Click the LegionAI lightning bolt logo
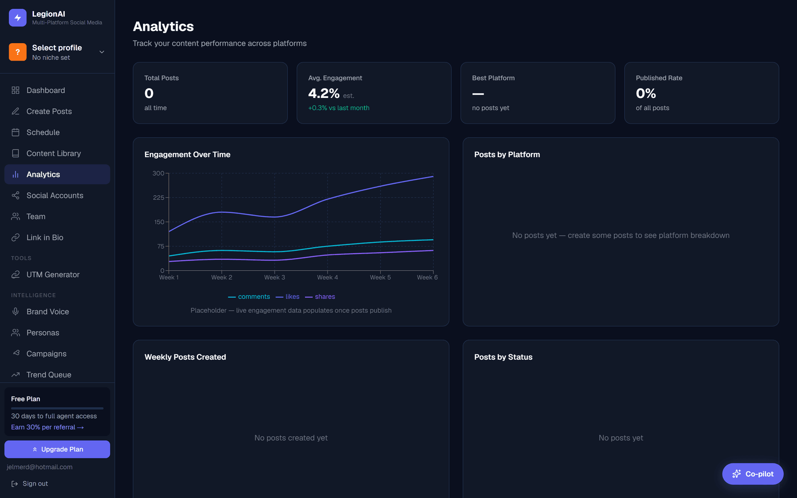This screenshot has width=797, height=498. pos(17,17)
